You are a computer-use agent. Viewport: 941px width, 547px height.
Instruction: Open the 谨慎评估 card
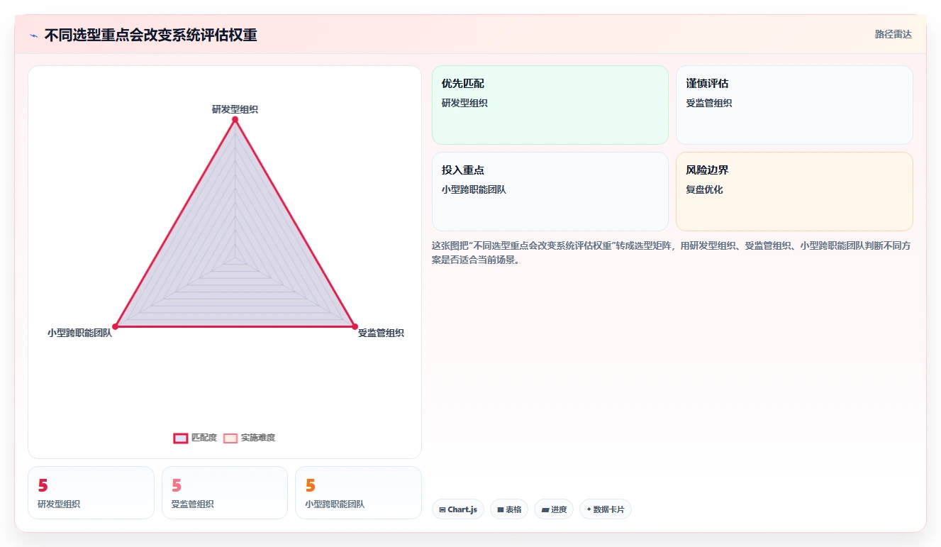(x=794, y=105)
